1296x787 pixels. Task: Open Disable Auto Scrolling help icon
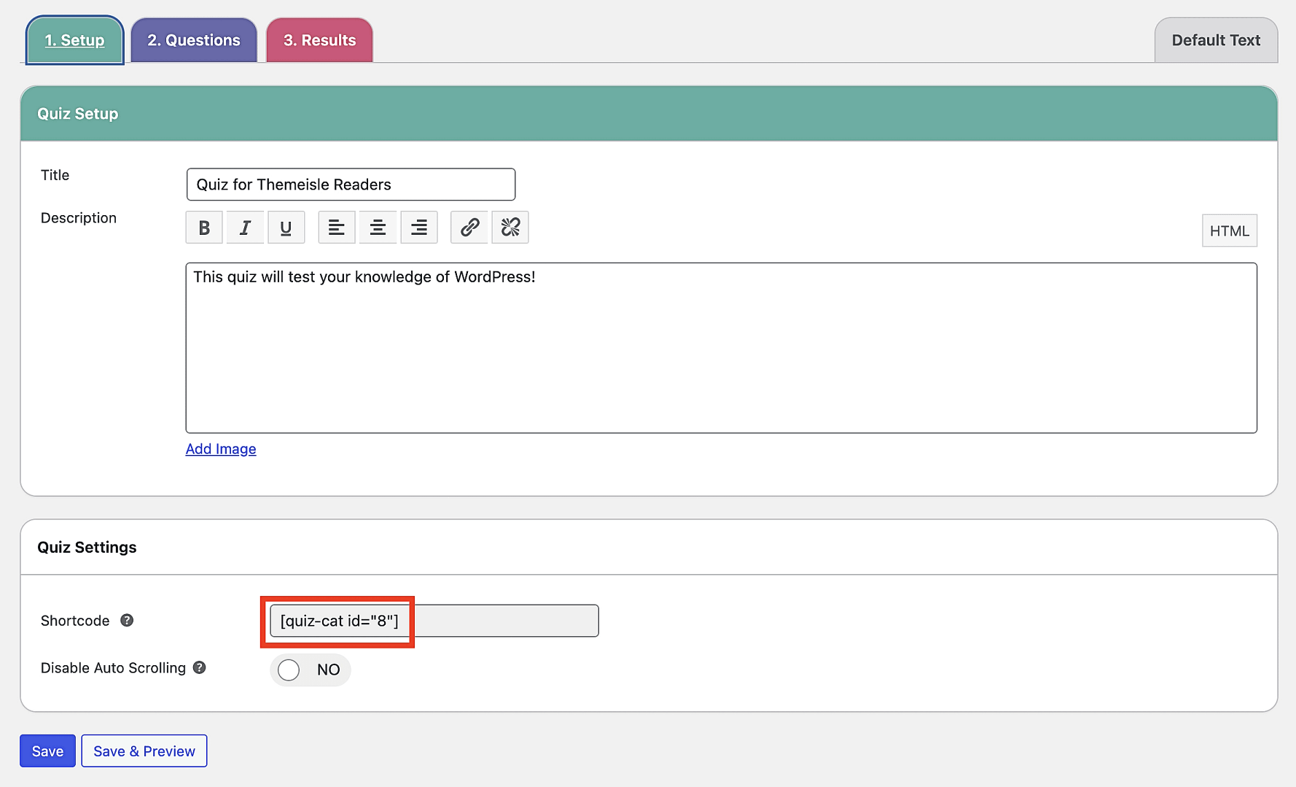coord(199,667)
